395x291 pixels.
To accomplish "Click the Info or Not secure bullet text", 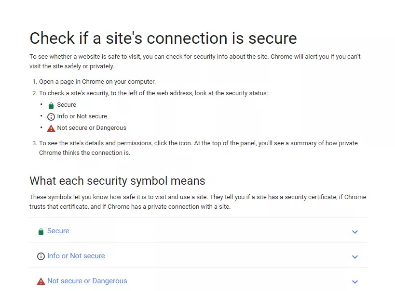I will [x=82, y=116].
